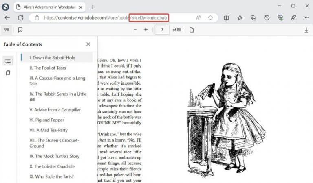Image resolution: width=313 pixels, height=183 pixels.
Task: Go to chapter VII. A Mad Tea-Party
Action: tap(48, 130)
